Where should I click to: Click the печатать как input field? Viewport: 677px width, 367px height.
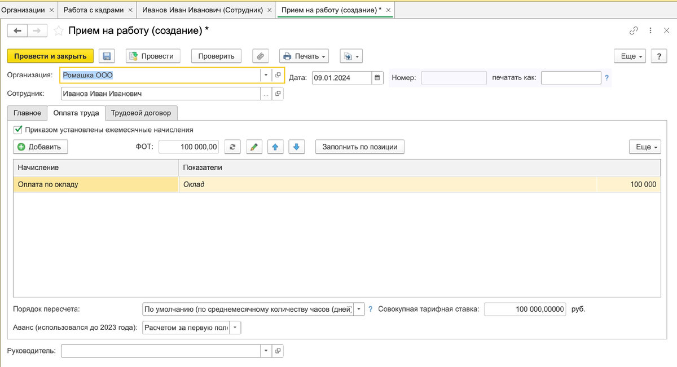(571, 78)
